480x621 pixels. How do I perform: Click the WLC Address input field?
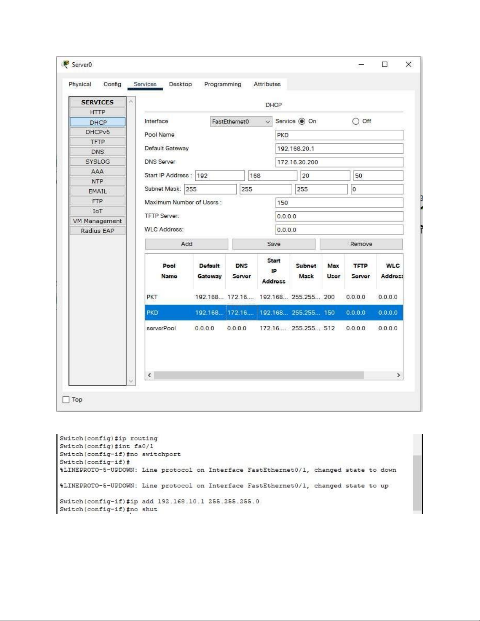pyautogui.click(x=339, y=230)
